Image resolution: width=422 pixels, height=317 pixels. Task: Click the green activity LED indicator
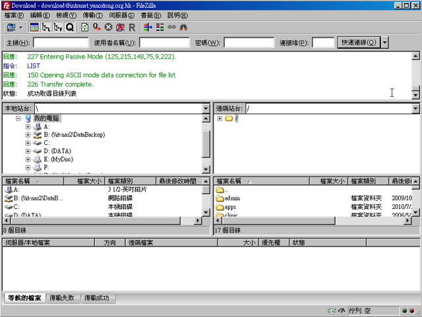coord(404,310)
